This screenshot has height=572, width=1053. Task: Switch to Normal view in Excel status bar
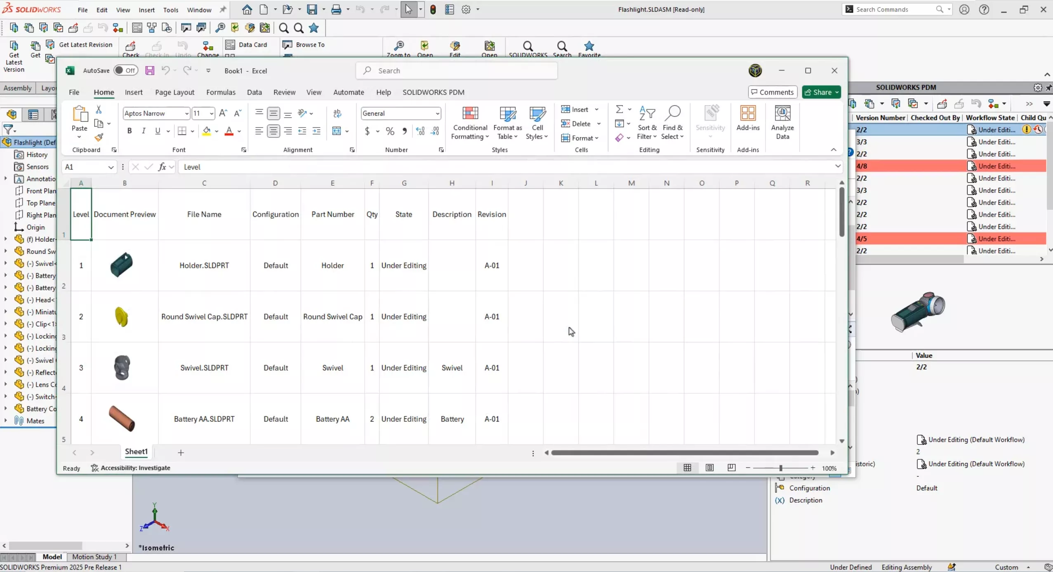coord(687,468)
